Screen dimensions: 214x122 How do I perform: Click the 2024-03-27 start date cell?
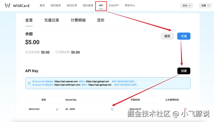[135, 109]
